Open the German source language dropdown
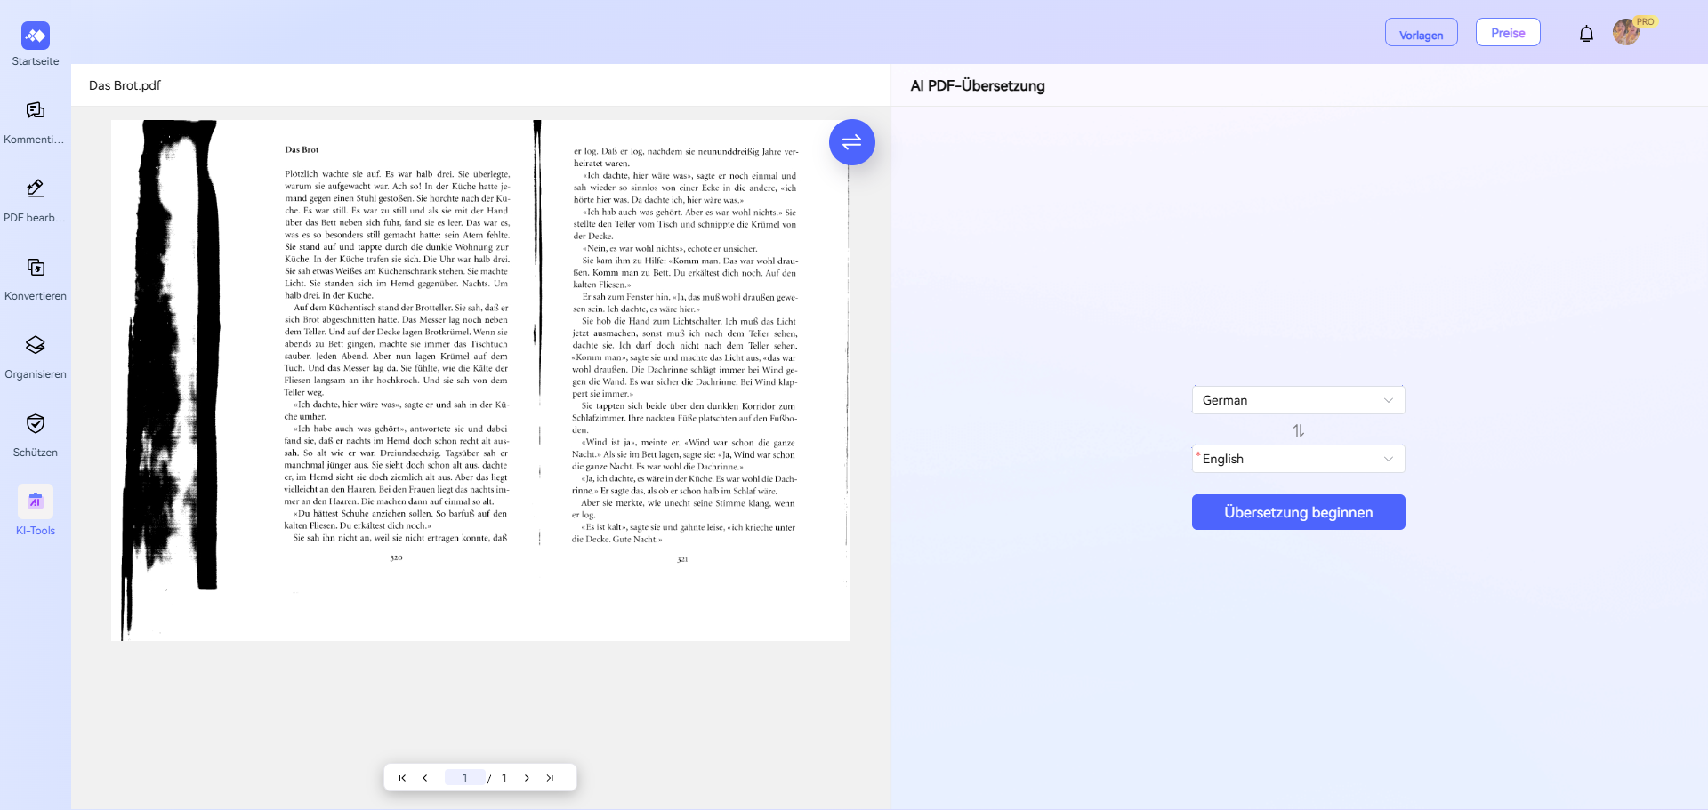The width and height of the screenshot is (1708, 810). tap(1299, 400)
